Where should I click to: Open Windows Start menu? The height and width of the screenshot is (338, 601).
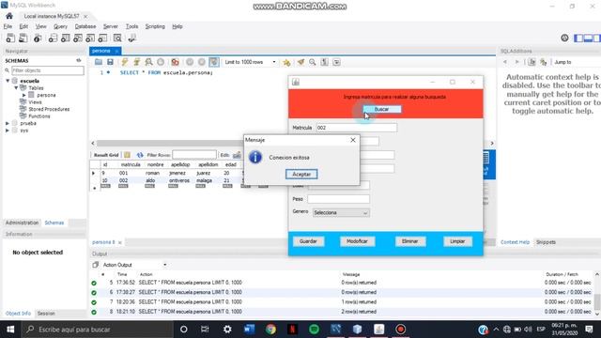(10, 330)
